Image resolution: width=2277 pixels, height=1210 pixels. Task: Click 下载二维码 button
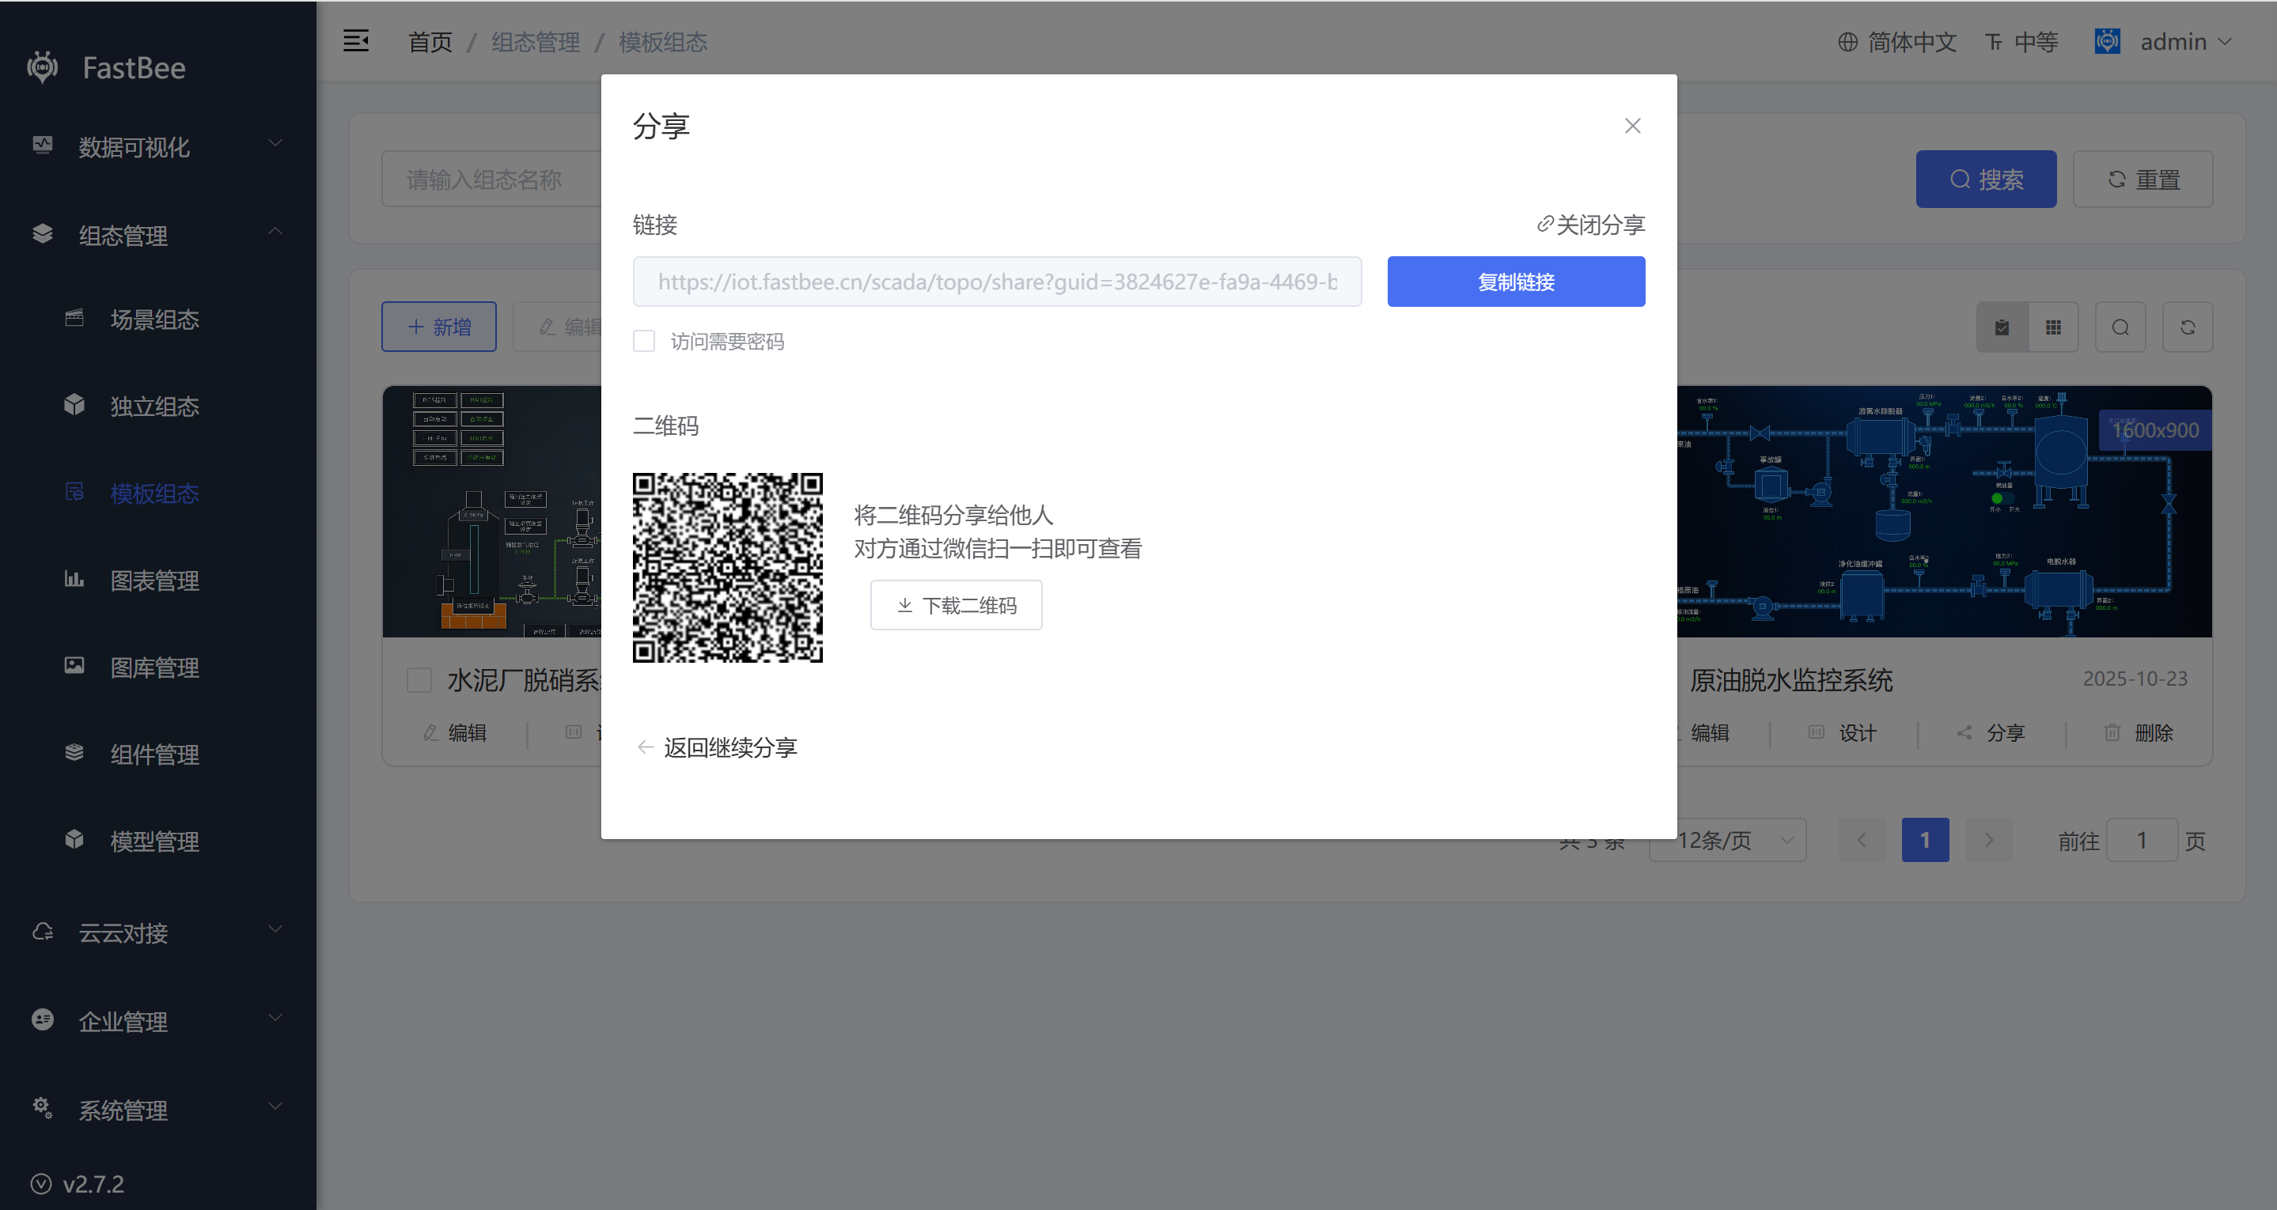point(956,606)
